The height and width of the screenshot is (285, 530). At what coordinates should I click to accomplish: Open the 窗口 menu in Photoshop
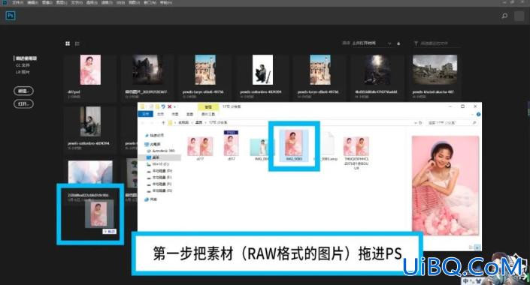[150, 3]
